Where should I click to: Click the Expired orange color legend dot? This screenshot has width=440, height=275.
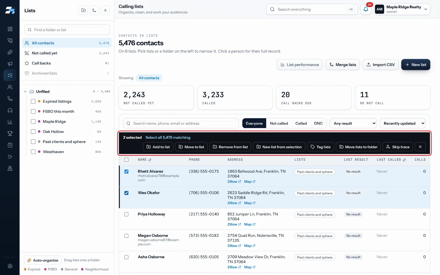[25, 269]
